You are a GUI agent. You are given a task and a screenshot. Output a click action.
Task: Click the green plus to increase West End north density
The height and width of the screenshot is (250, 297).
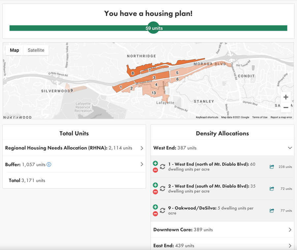[x=155, y=164]
